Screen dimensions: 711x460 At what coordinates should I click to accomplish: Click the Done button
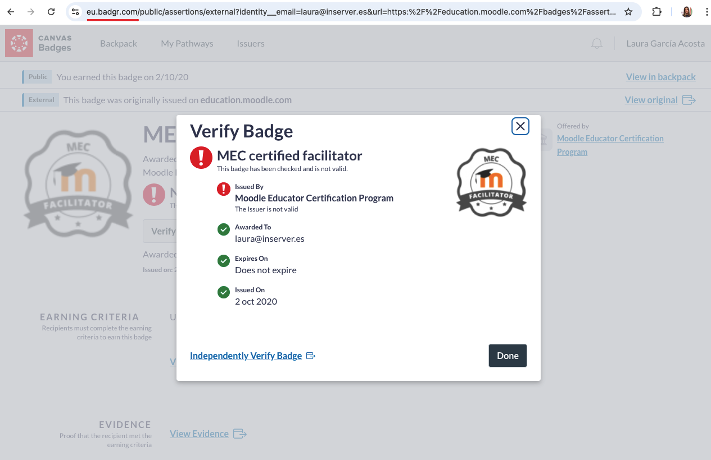point(508,356)
